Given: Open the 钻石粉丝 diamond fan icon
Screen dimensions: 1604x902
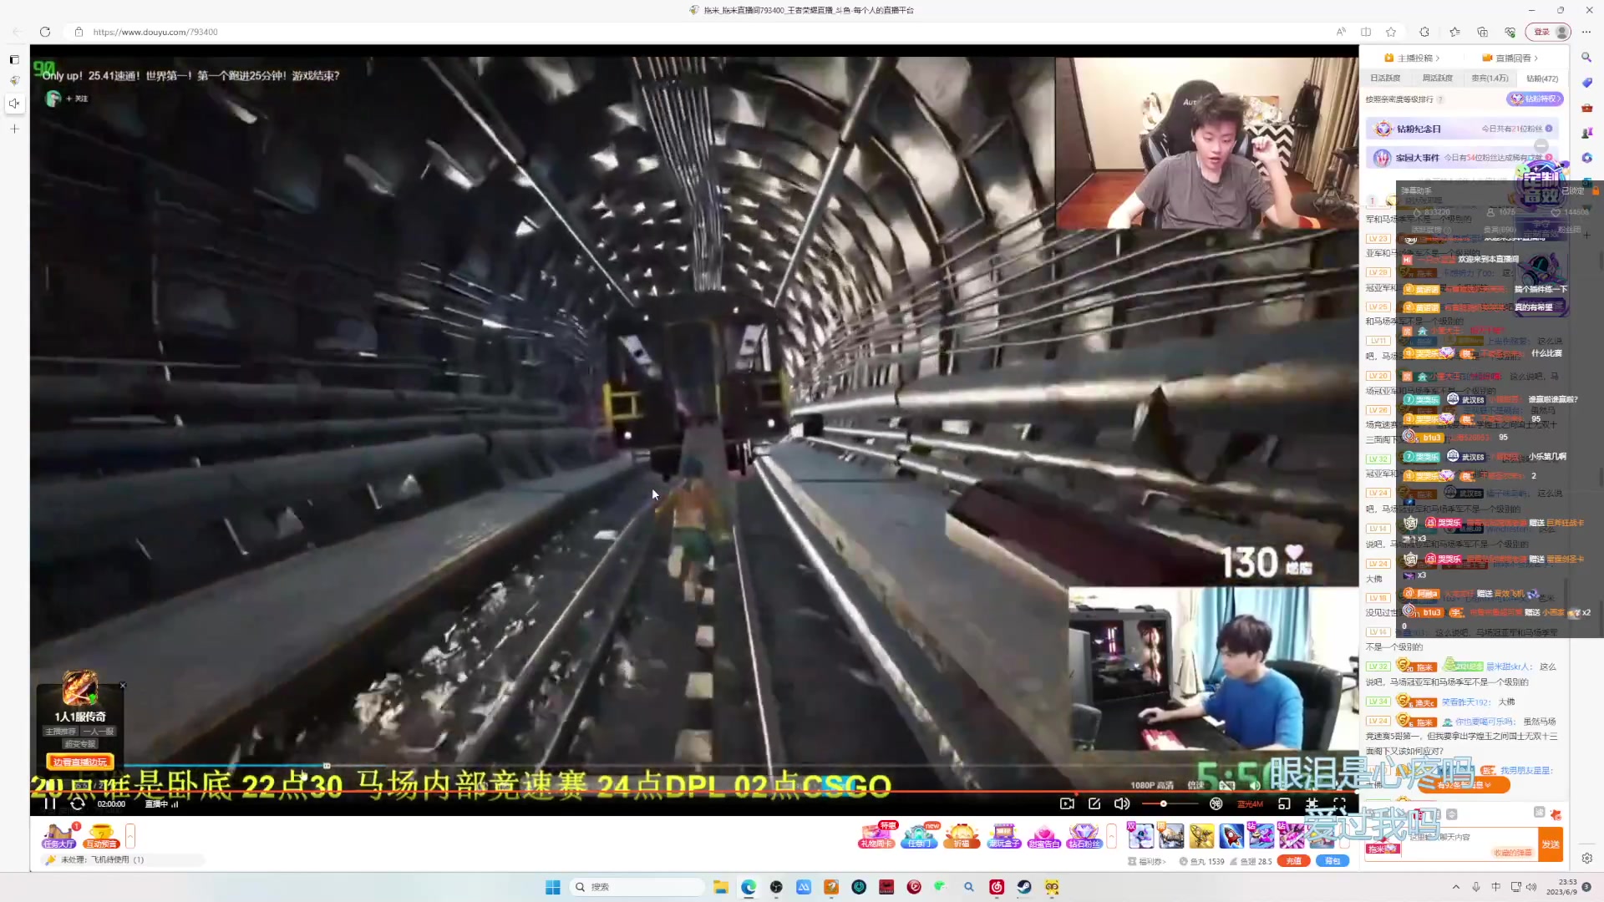Looking at the screenshot, I should click(1084, 835).
